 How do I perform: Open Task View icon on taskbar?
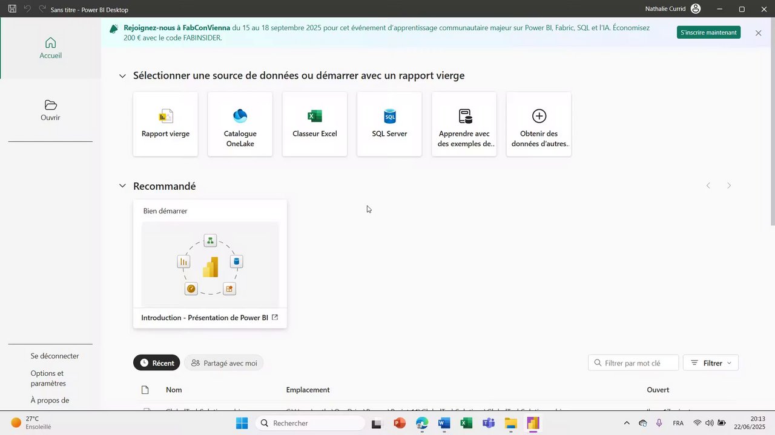click(x=377, y=424)
